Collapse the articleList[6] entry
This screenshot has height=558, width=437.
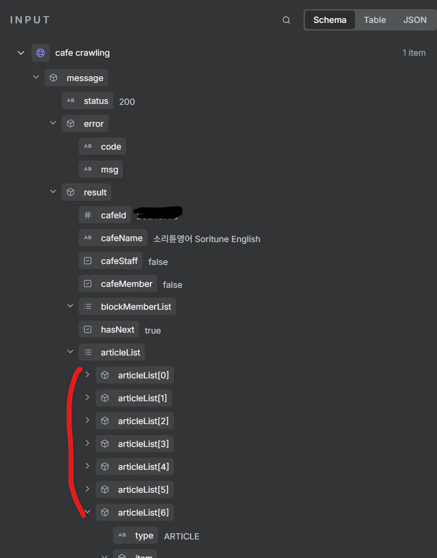[x=87, y=512]
